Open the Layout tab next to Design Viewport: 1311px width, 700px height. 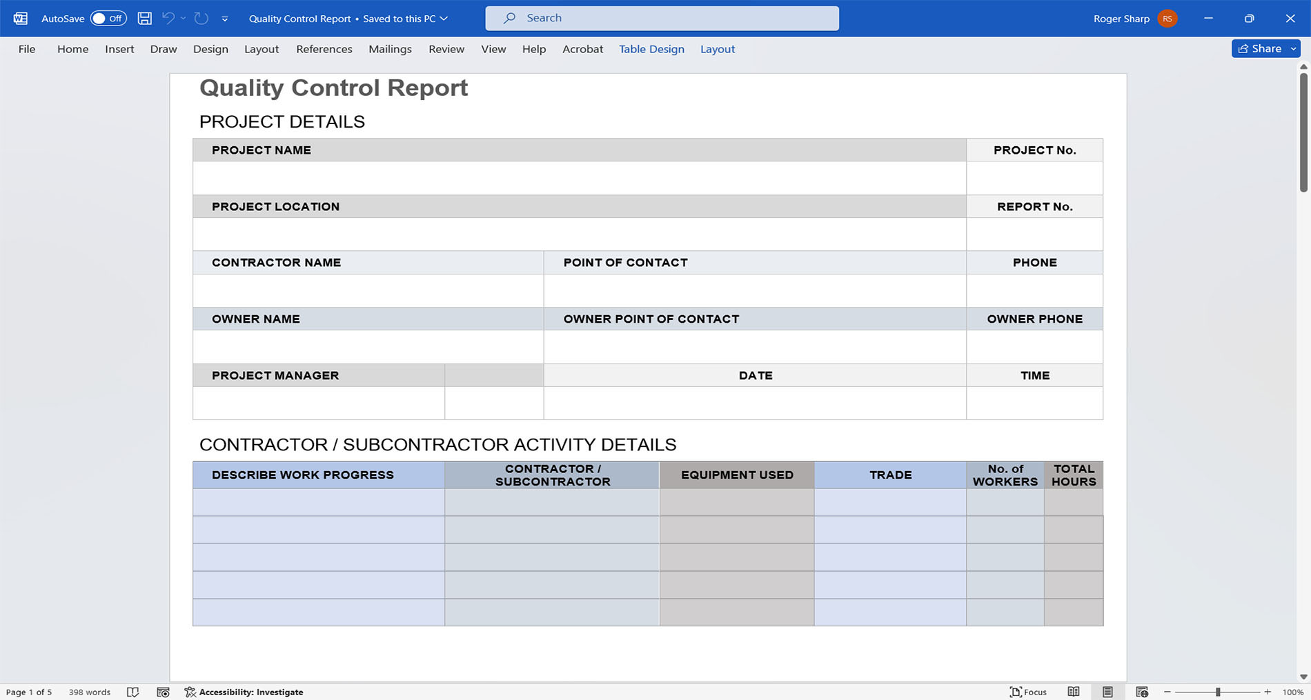click(262, 49)
